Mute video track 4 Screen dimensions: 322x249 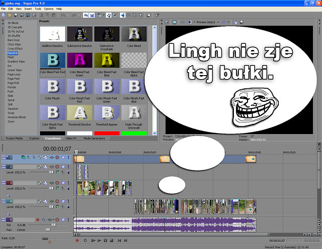tap(63, 201)
